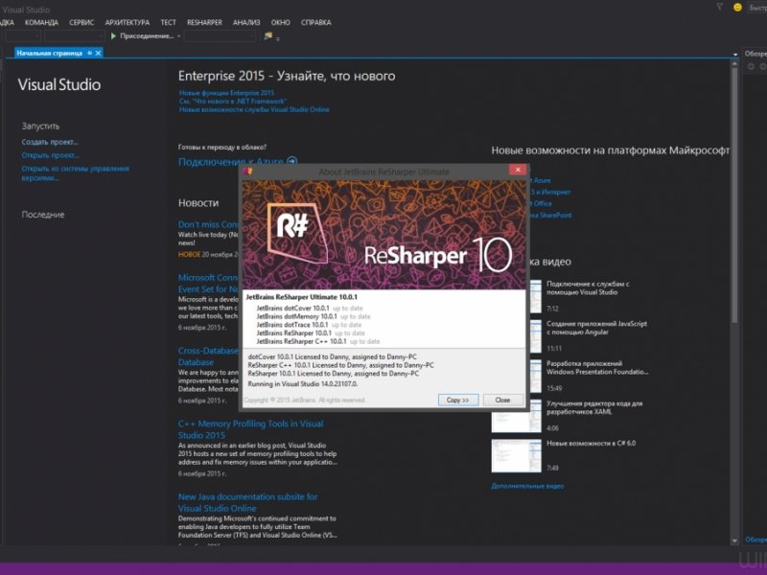Click the SharePoint link under Новые возможности
The width and height of the screenshot is (767, 575).
(x=550, y=215)
